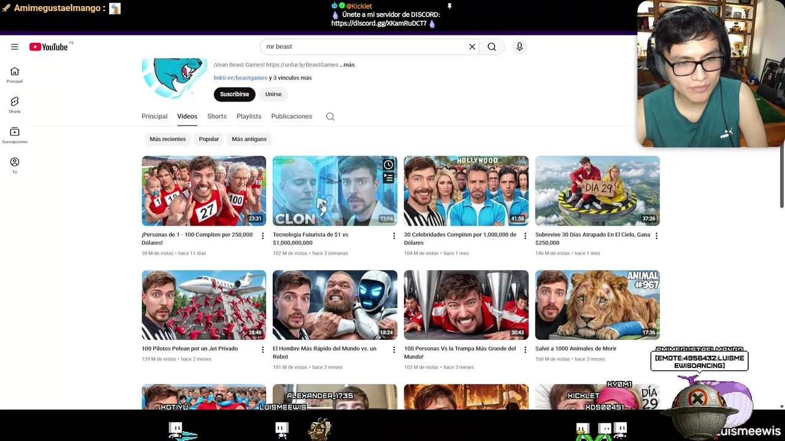Click the magnifier search button

(492, 47)
